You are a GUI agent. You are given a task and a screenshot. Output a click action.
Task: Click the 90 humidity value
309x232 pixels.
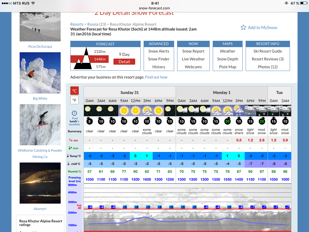point(135,172)
